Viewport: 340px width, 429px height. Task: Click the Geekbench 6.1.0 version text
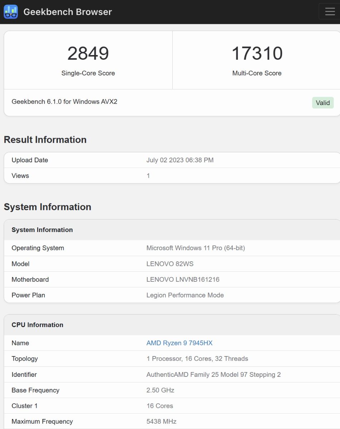click(64, 102)
